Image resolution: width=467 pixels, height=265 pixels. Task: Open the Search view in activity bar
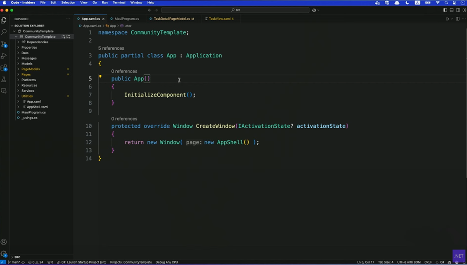[4, 32]
